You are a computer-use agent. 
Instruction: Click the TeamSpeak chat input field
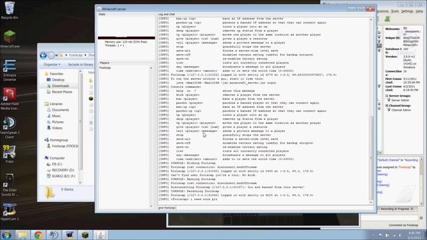[390, 218]
